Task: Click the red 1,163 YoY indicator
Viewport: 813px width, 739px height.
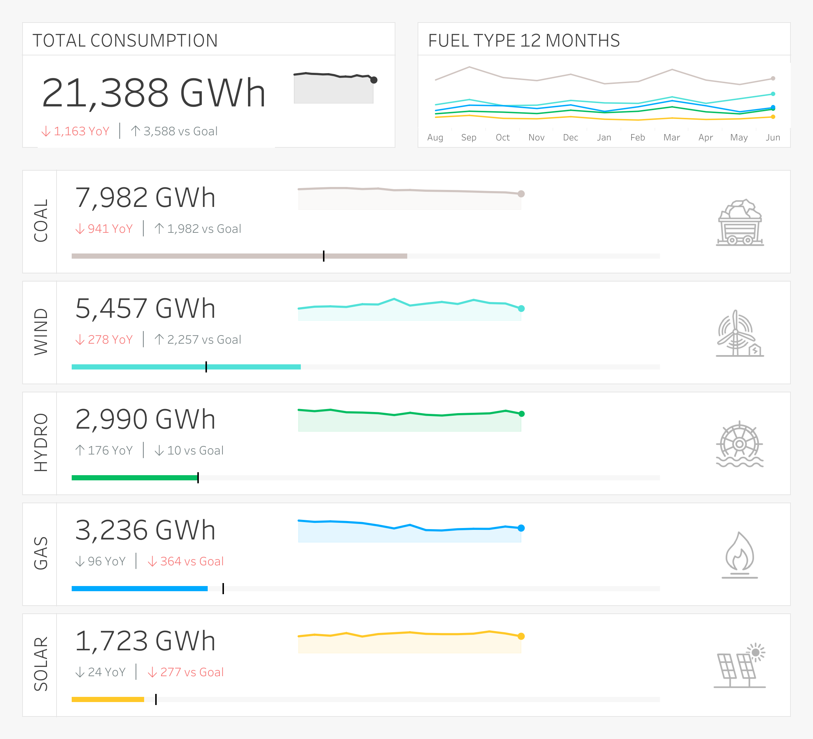Action: coord(75,131)
